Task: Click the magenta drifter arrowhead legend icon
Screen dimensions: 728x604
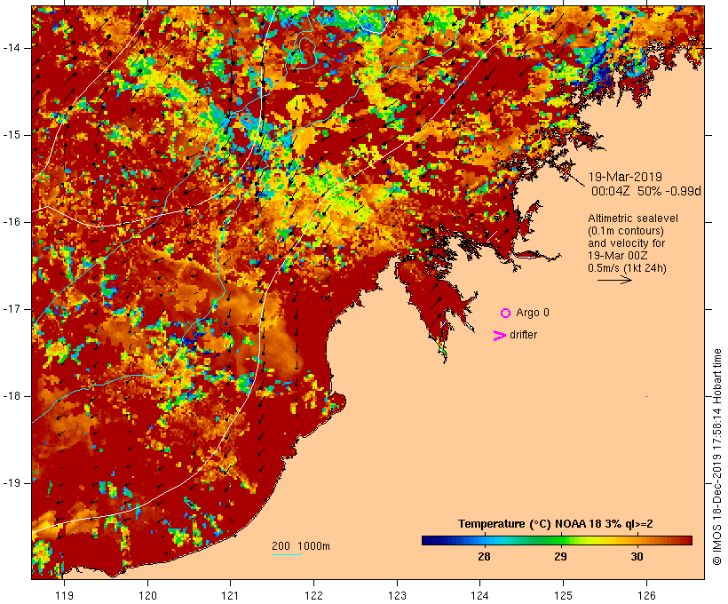Action: pos(500,336)
